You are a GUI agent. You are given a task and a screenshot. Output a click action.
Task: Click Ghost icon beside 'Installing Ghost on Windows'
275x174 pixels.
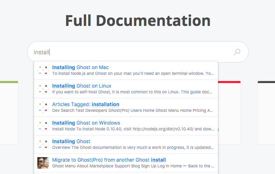coord(43,126)
